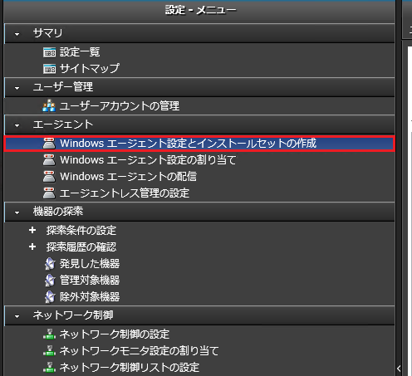The width and height of the screenshot is (412, 376).
Task: Collapse the サマリ section arrow
Action: point(17,34)
